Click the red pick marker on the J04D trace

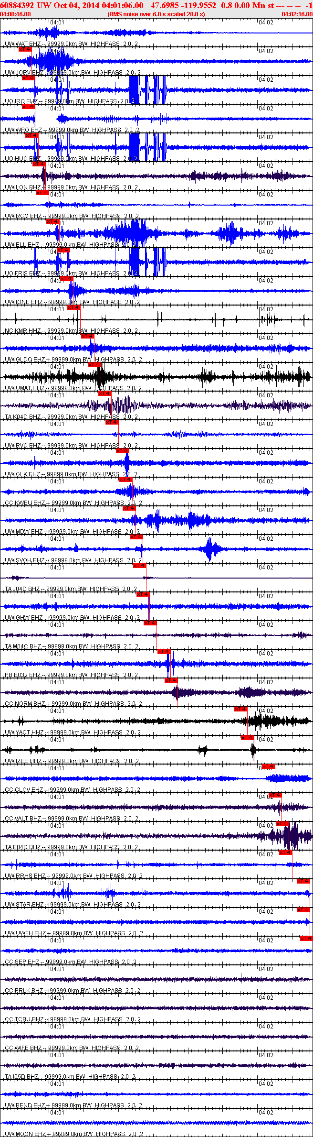point(139,565)
